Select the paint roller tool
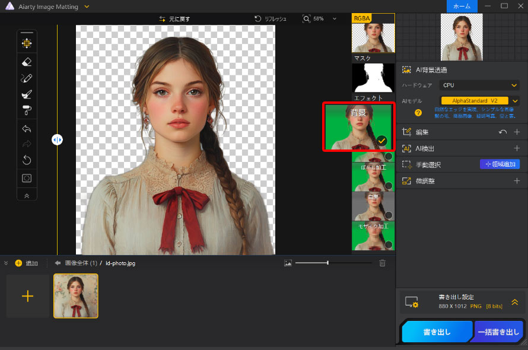Viewport: 528px width, 350px height. (27, 110)
